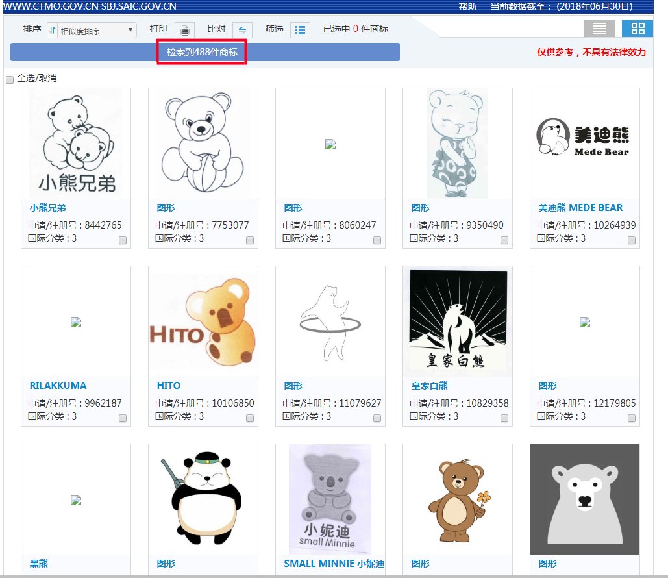668x578 pixels.
Task: Check the checkbox for 美迪熊 MEDE BEAR
Action: click(x=631, y=240)
